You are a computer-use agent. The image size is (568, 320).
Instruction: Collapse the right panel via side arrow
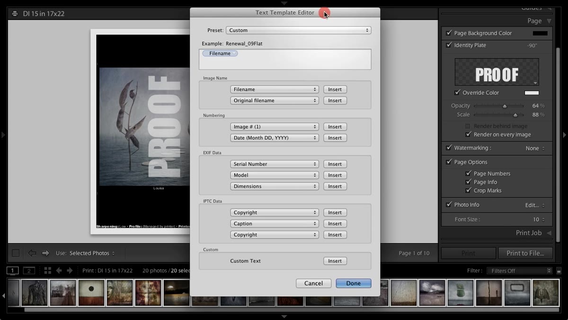click(565, 135)
